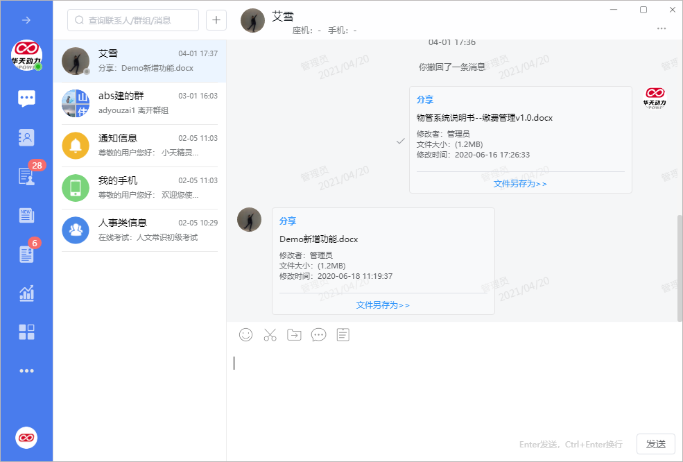Open the tasks icon with the 6 badge
The height and width of the screenshot is (462, 683).
[x=26, y=254]
